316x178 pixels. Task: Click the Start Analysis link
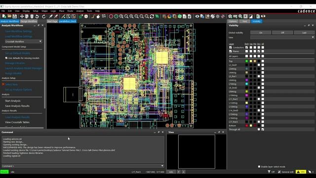[x=13, y=101]
